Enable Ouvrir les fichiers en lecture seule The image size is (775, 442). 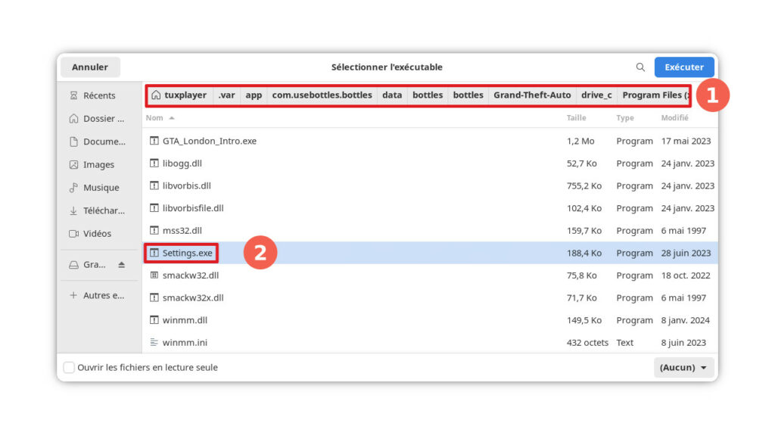(x=69, y=368)
